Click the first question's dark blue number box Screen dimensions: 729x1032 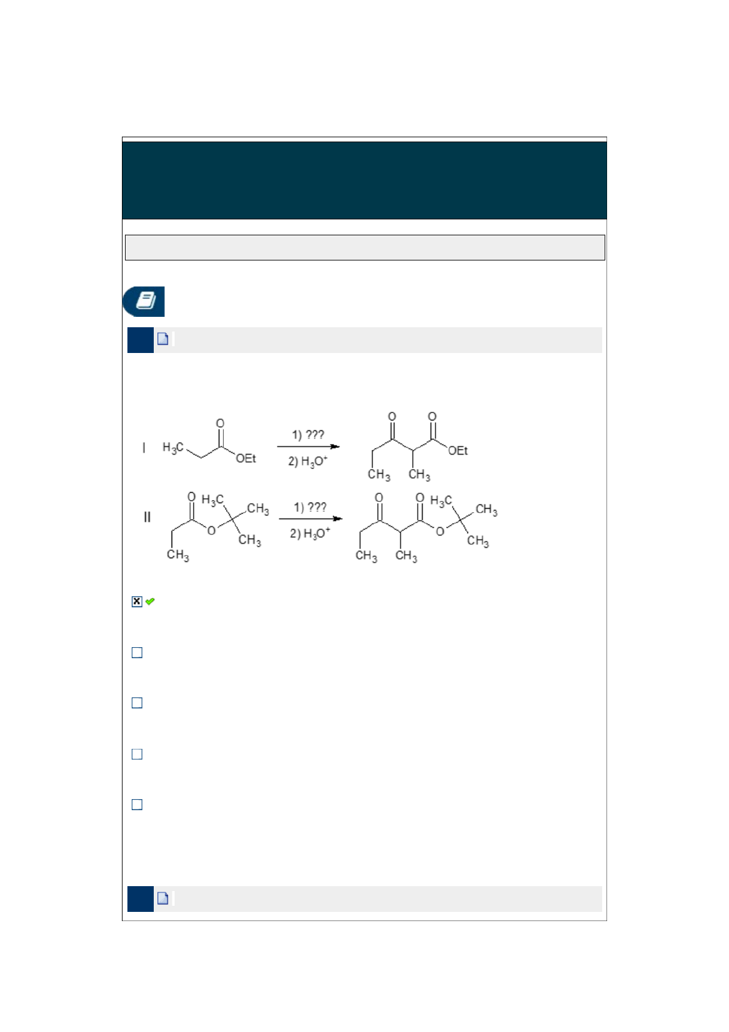tap(140, 340)
